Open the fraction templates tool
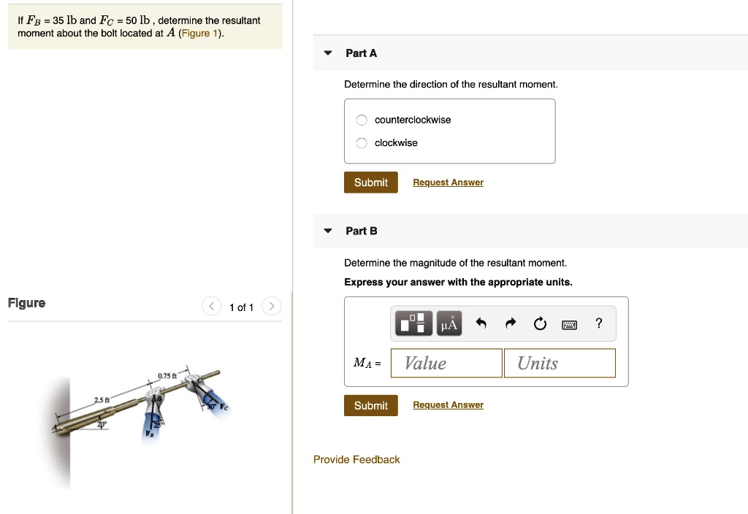The width and height of the screenshot is (748, 514). point(413,323)
